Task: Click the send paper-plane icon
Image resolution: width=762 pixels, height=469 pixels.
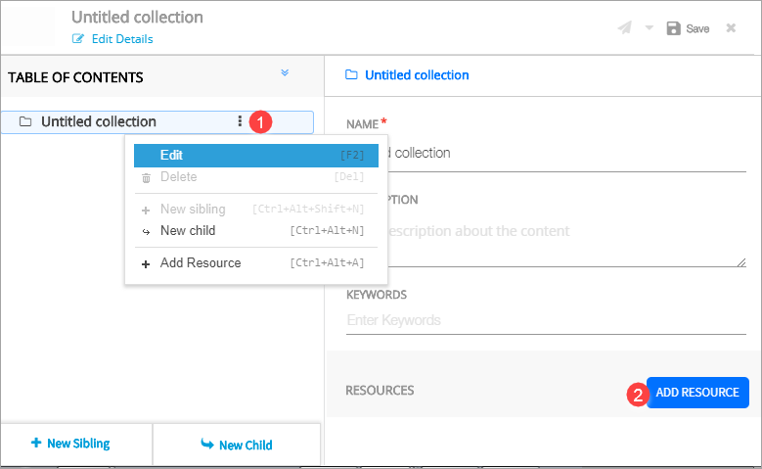Action: click(x=624, y=28)
